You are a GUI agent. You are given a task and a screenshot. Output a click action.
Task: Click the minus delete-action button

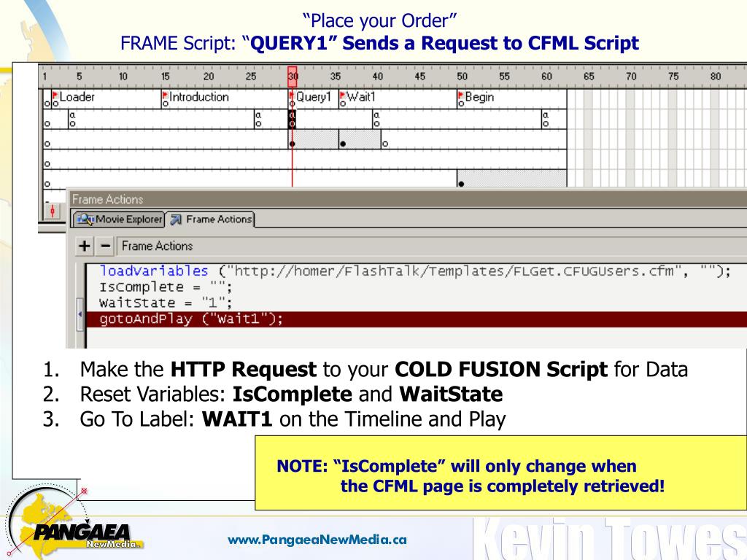[105, 246]
